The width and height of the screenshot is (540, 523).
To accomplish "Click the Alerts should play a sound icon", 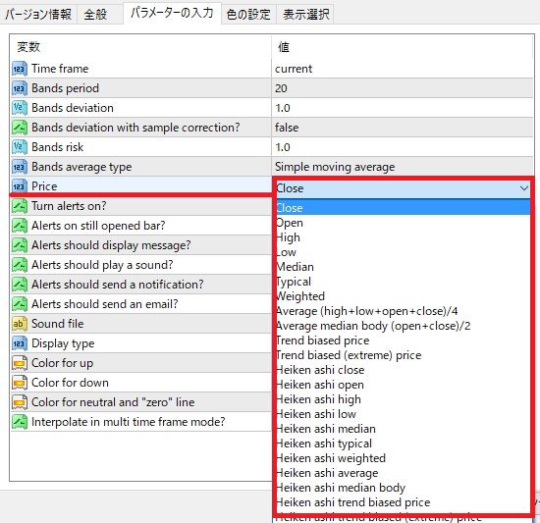I will point(20,265).
